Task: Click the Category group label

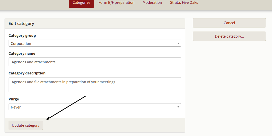Action: 22,36
